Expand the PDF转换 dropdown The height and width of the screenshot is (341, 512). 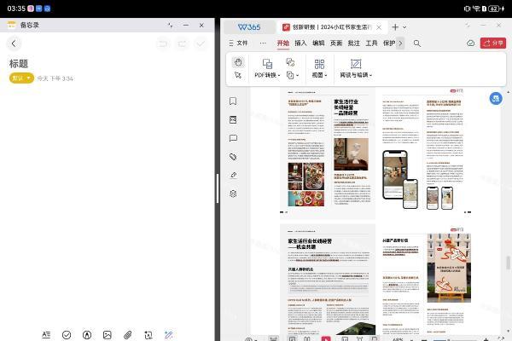(267, 75)
